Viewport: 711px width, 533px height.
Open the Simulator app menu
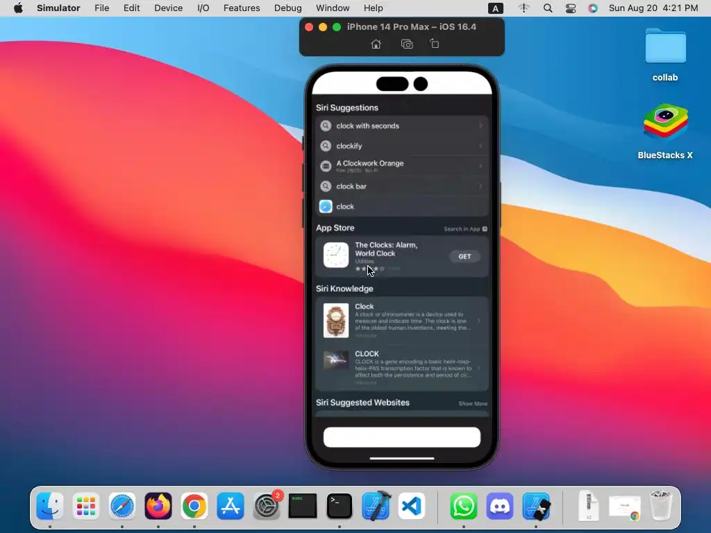pyautogui.click(x=58, y=8)
